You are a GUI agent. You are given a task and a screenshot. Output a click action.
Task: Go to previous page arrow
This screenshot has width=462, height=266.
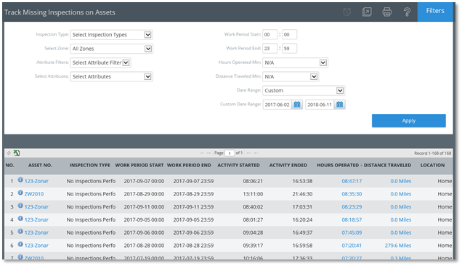[x=208, y=153]
